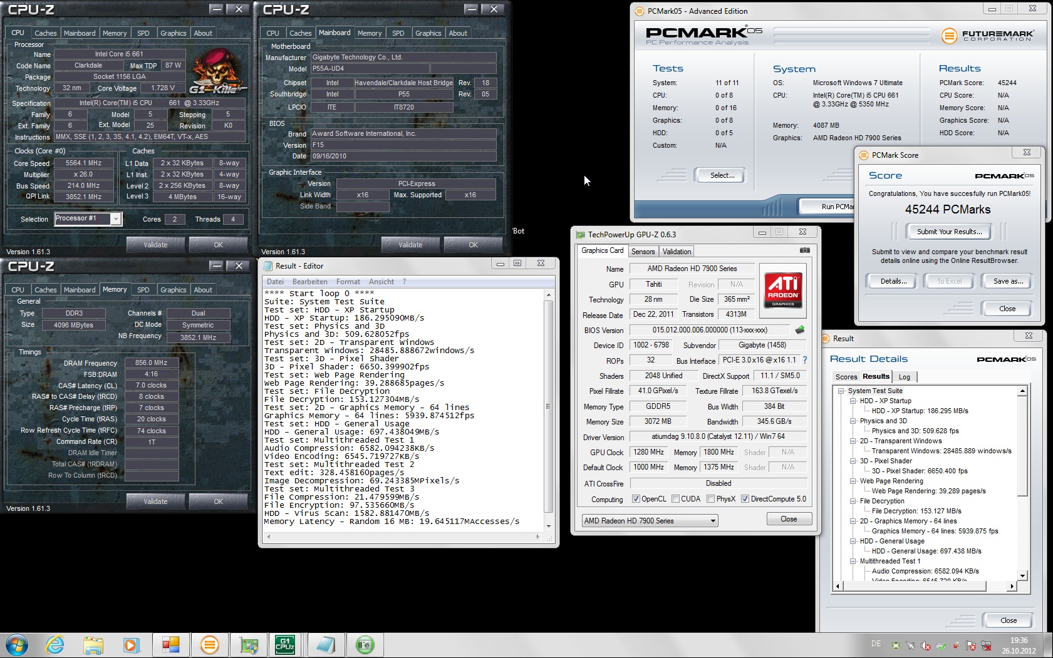Click Validate in the CPU-Z Mainboard window
Screen dimensions: 1053x658
pyautogui.click(x=410, y=245)
